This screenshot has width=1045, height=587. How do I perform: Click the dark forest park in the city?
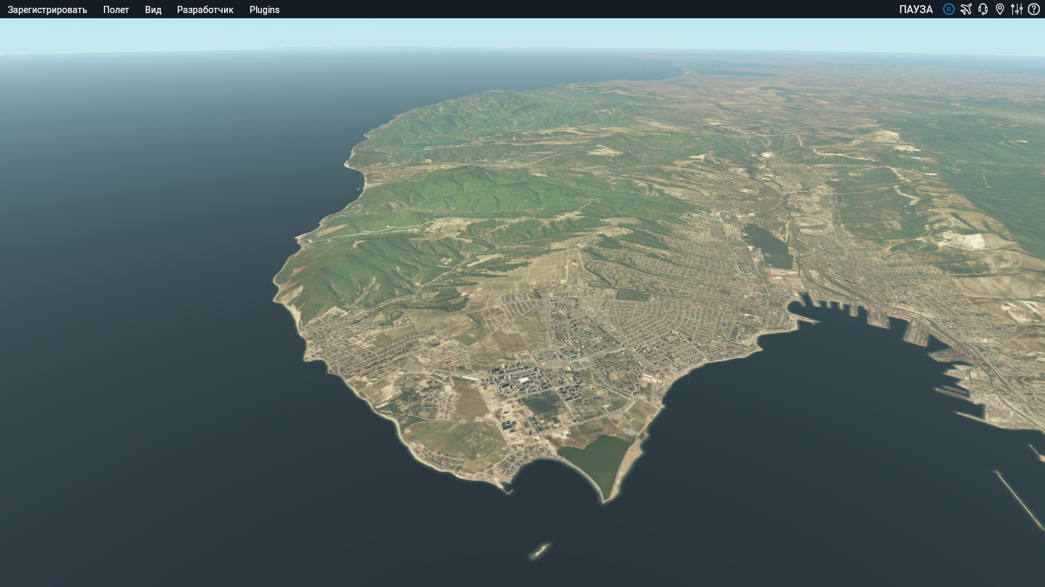[x=767, y=245]
